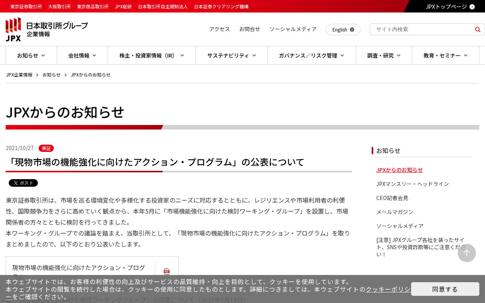The height and width of the screenshot is (303, 485).
Task: Click the お知らせ sidebar heading
Action: point(388,150)
